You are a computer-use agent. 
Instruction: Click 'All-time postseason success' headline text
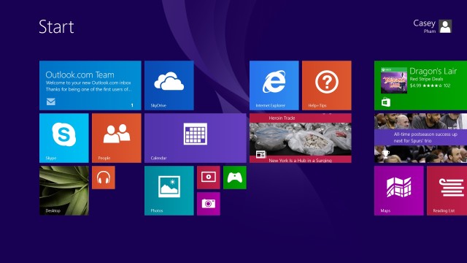coord(425,137)
